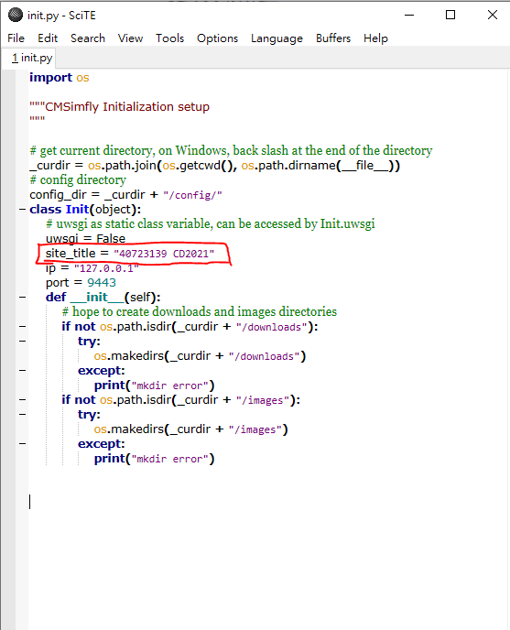The image size is (510, 630).
Task: Open the File menu
Action: click(x=16, y=38)
